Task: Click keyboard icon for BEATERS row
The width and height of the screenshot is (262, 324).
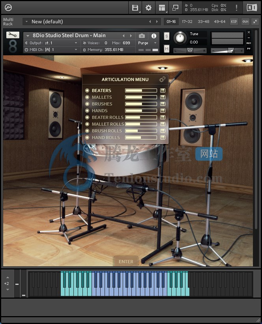Action: tap(163, 90)
